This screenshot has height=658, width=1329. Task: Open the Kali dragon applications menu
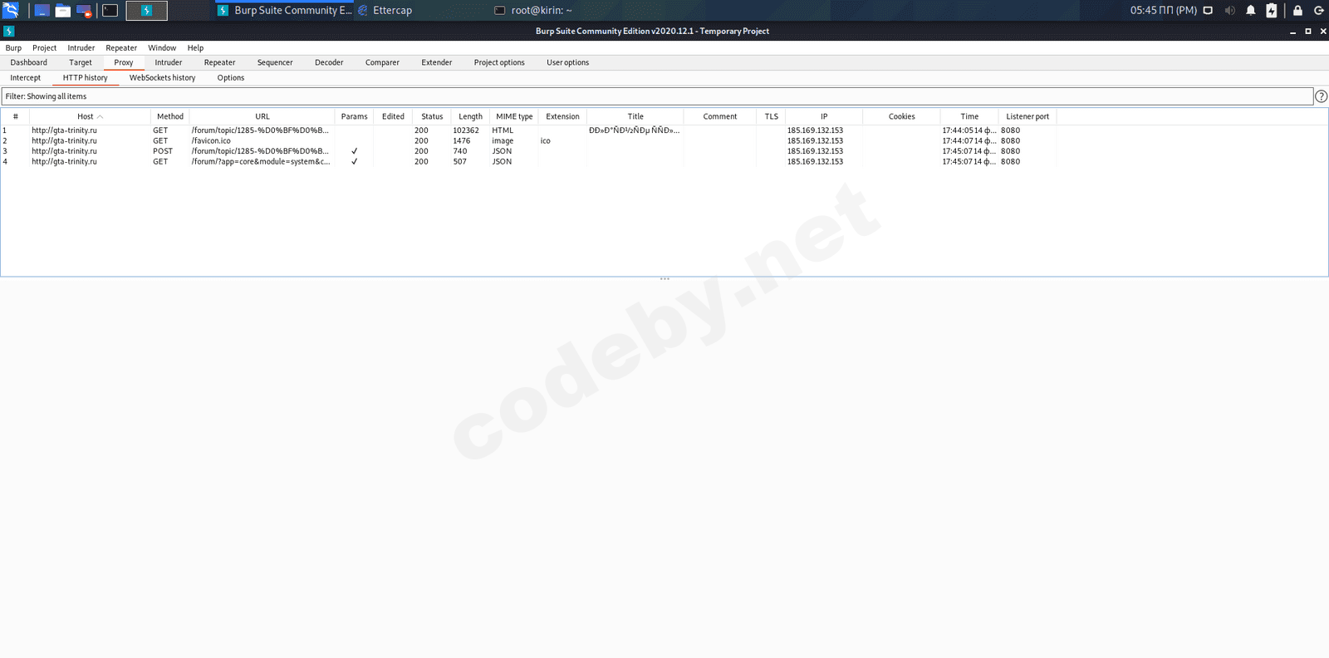11,10
